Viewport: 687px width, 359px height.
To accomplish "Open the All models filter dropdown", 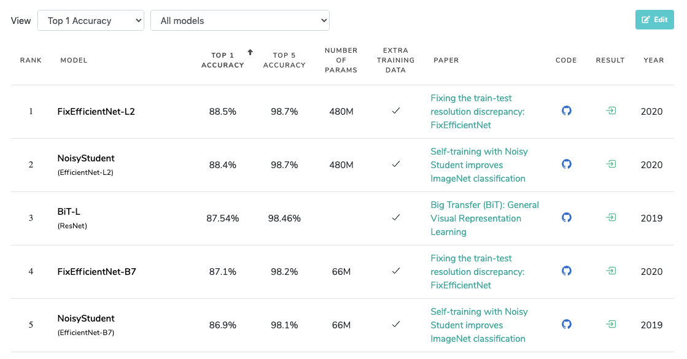I will click(x=239, y=20).
